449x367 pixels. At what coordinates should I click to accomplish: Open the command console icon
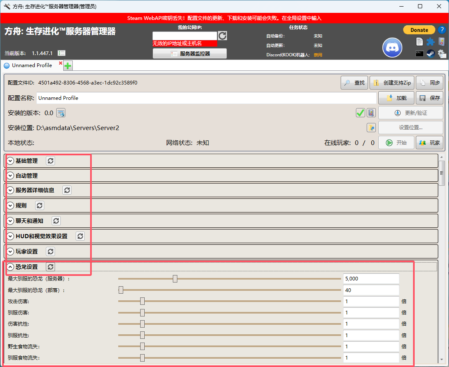420,53
